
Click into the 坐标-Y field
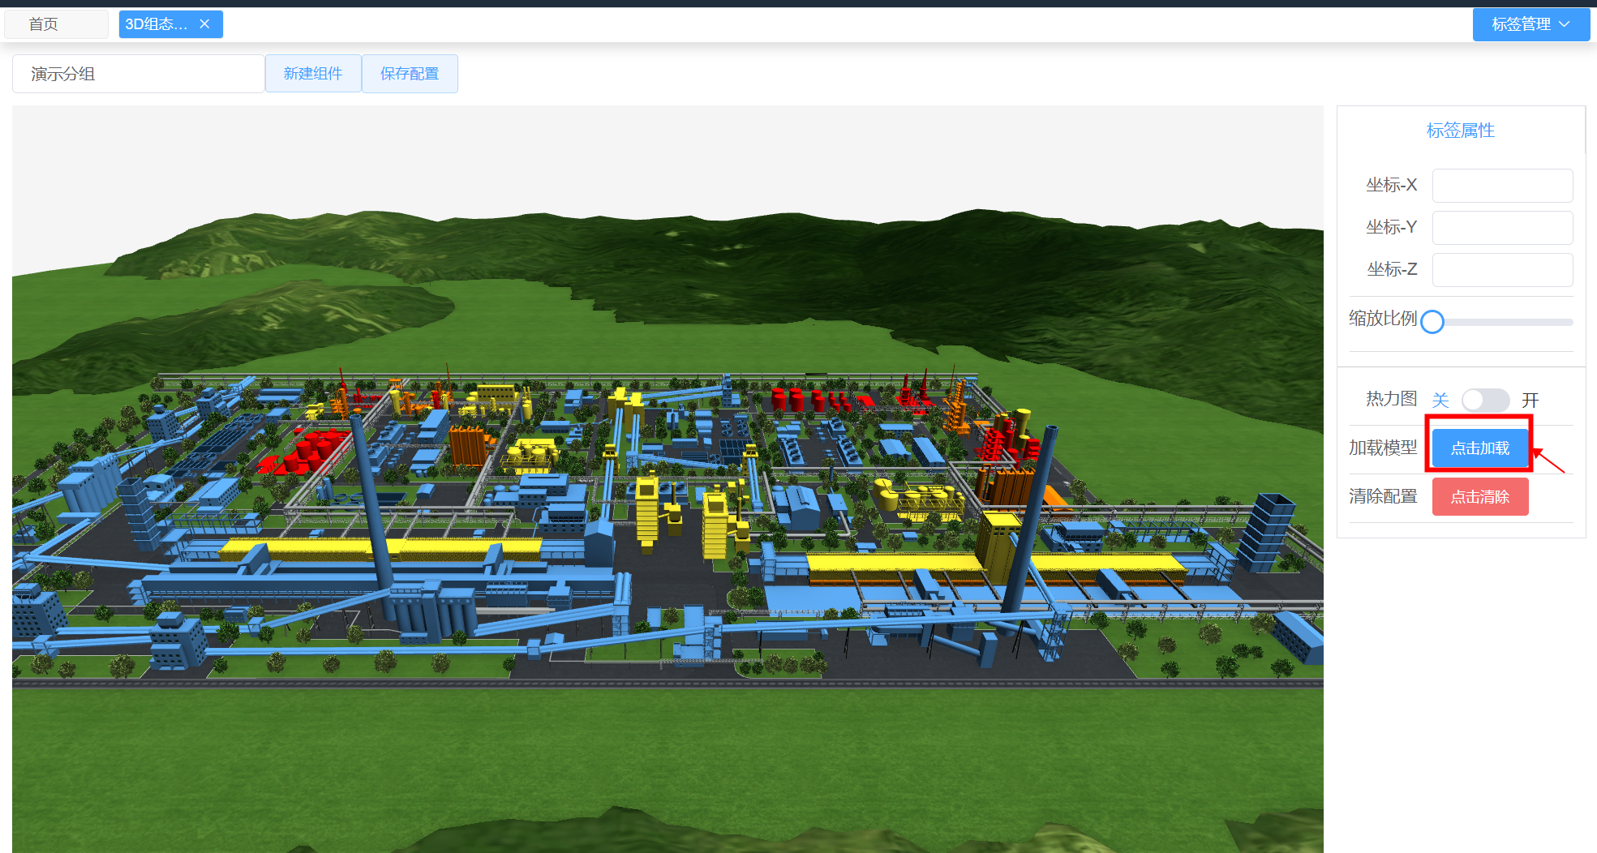1501,228
